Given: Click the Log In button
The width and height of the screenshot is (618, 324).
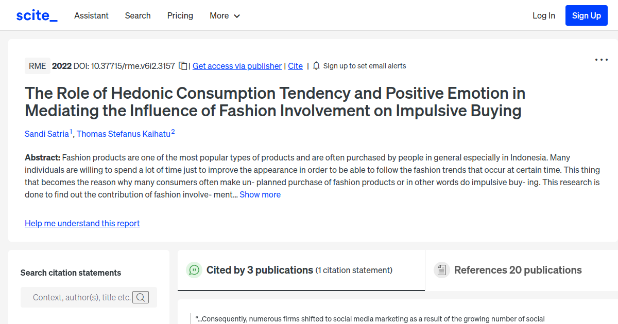Looking at the screenshot, I should point(544,15).
